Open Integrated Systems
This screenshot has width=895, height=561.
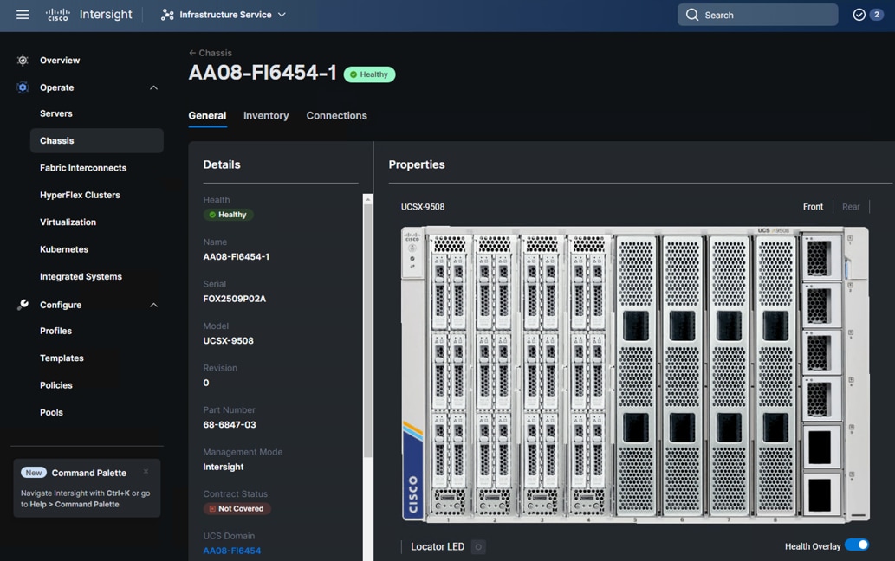coord(81,276)
